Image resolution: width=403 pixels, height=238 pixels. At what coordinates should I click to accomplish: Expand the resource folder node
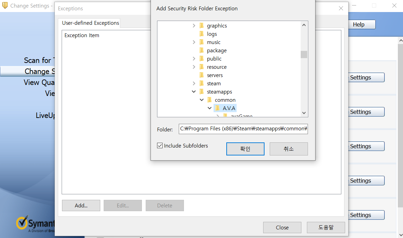pyautogui.click(x=194, y=67)
